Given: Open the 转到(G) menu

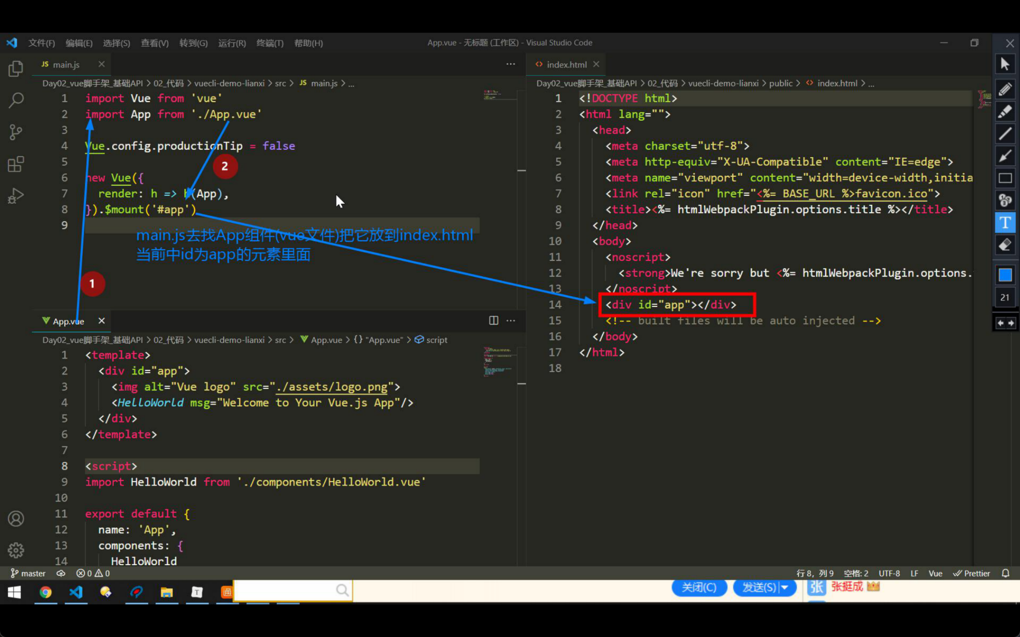Looking at the screenshot, I should click(193, 43).
